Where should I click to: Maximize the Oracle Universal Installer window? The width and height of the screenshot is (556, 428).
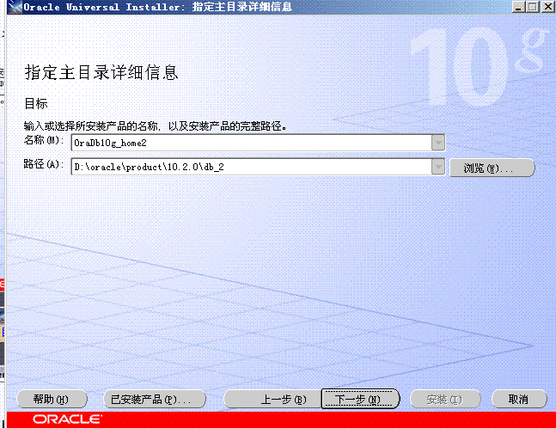533,7
